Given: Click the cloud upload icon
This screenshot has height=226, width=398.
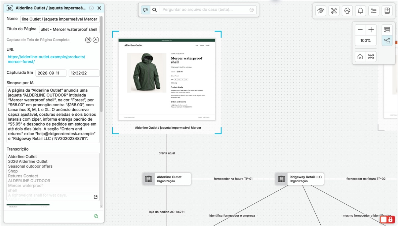Looking at the screenshot, I should (347, 11).
